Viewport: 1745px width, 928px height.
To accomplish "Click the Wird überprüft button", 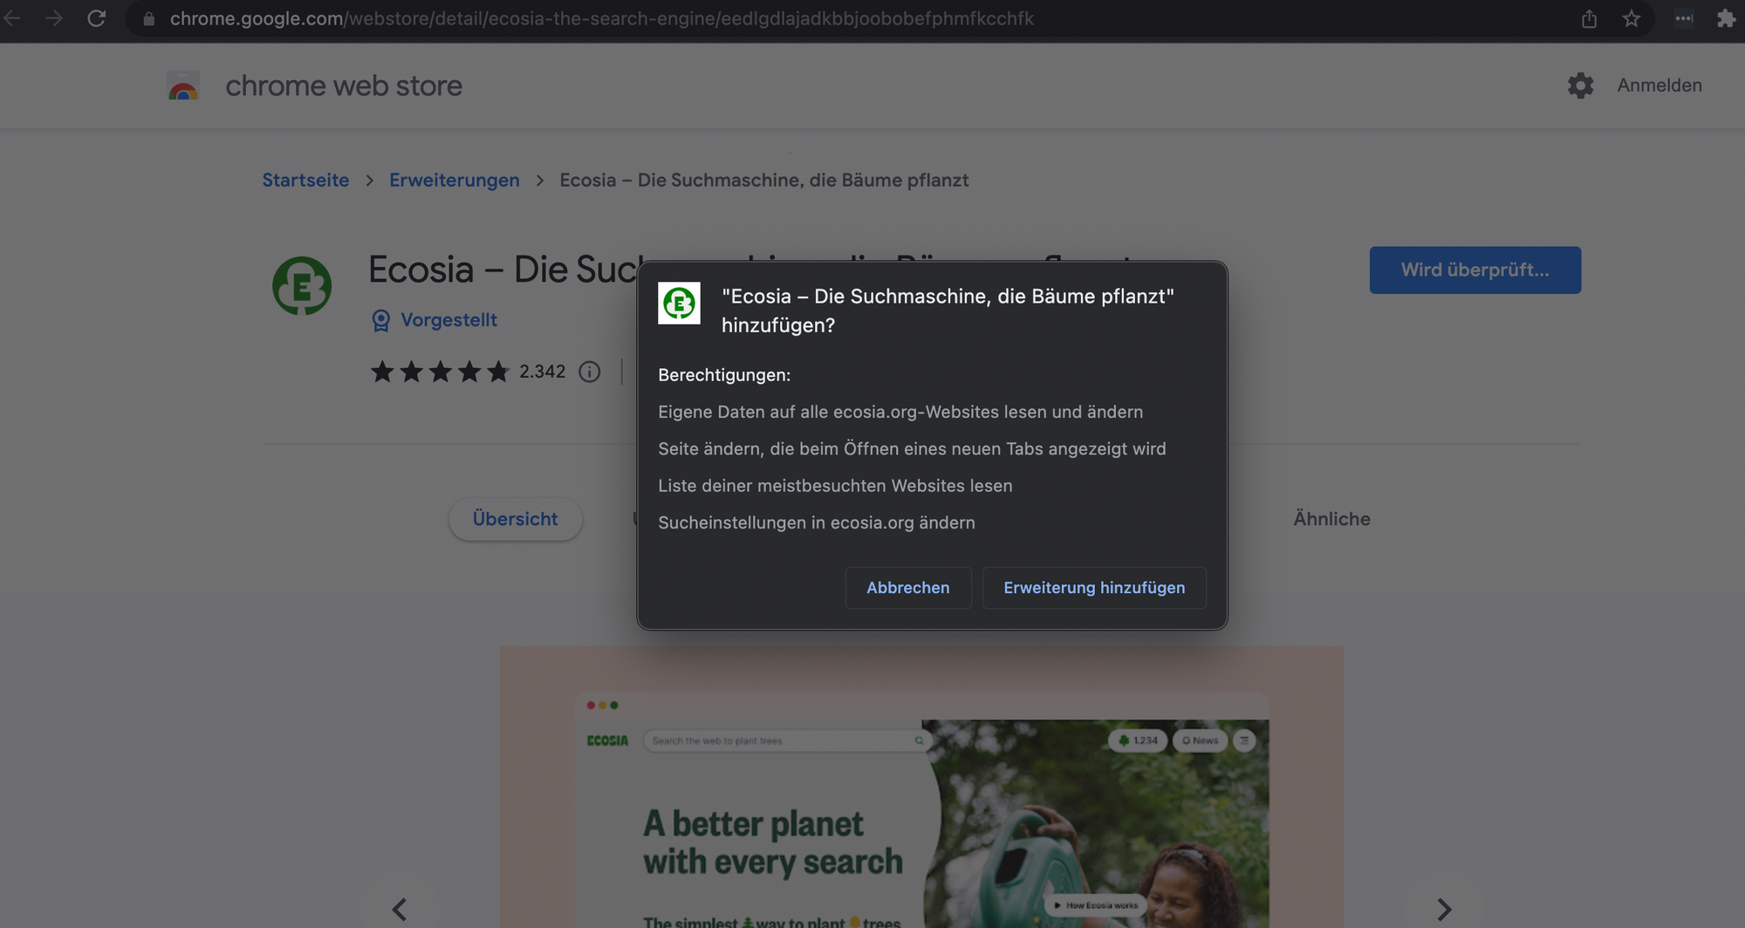I will click(1475, 270).
